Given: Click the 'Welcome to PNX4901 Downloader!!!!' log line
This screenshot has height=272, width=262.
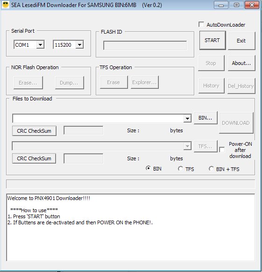Looking at the screenshot, I should point(49,198).
